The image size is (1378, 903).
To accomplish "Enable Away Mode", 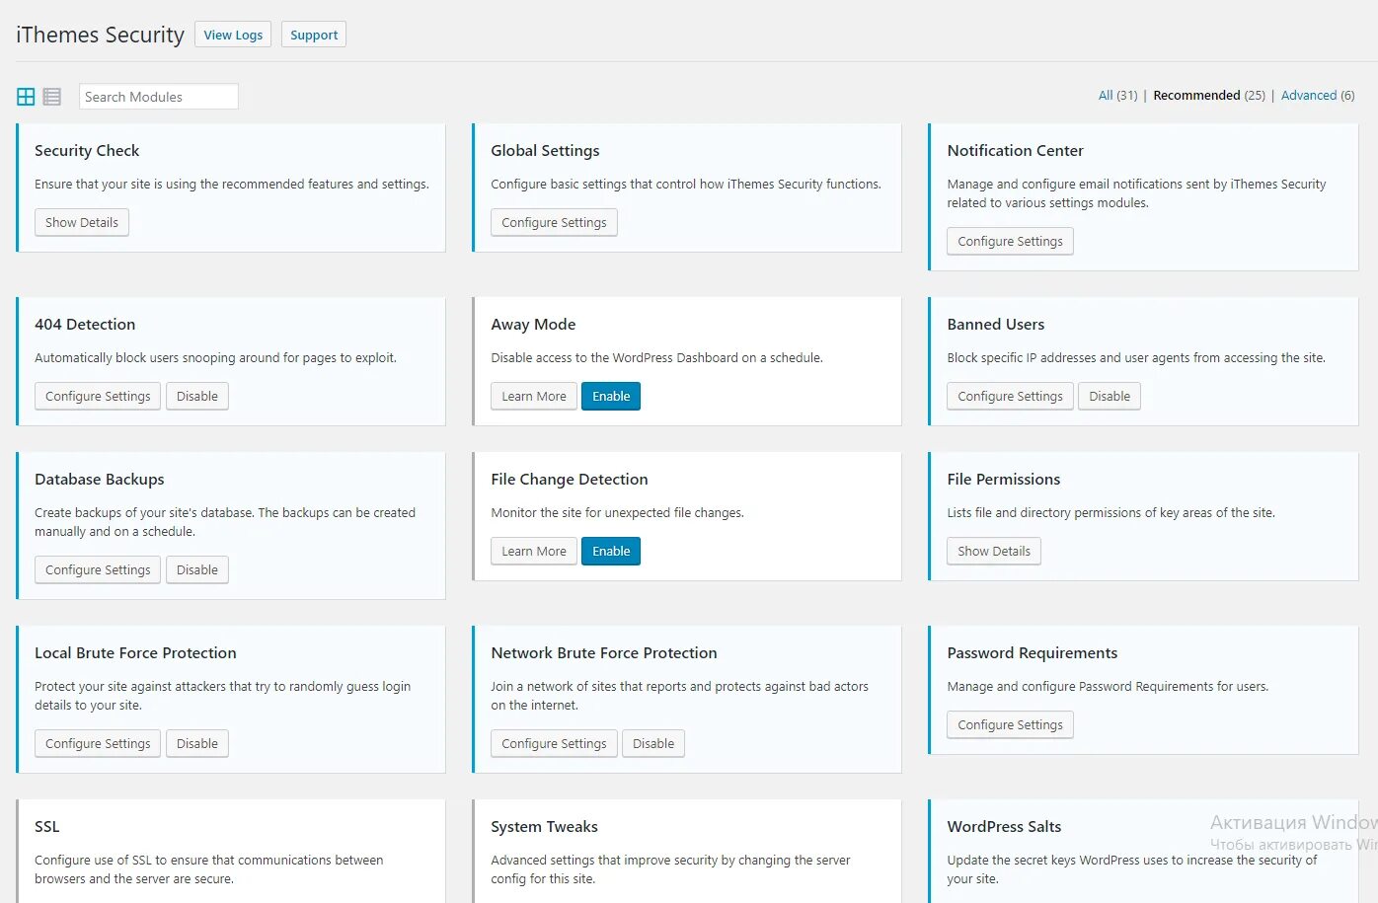I will 611,397.
